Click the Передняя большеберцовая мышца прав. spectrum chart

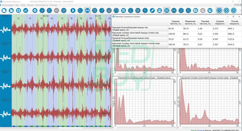tap(144, 101)
